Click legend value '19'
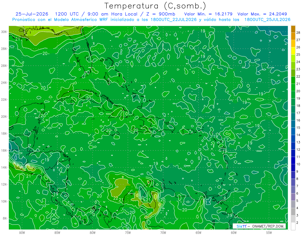Image resolution: width=305 pixels, height=236 pixels. click(x=298, y=98)
